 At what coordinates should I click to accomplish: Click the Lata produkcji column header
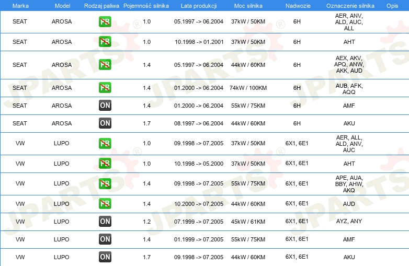point(199,6)
